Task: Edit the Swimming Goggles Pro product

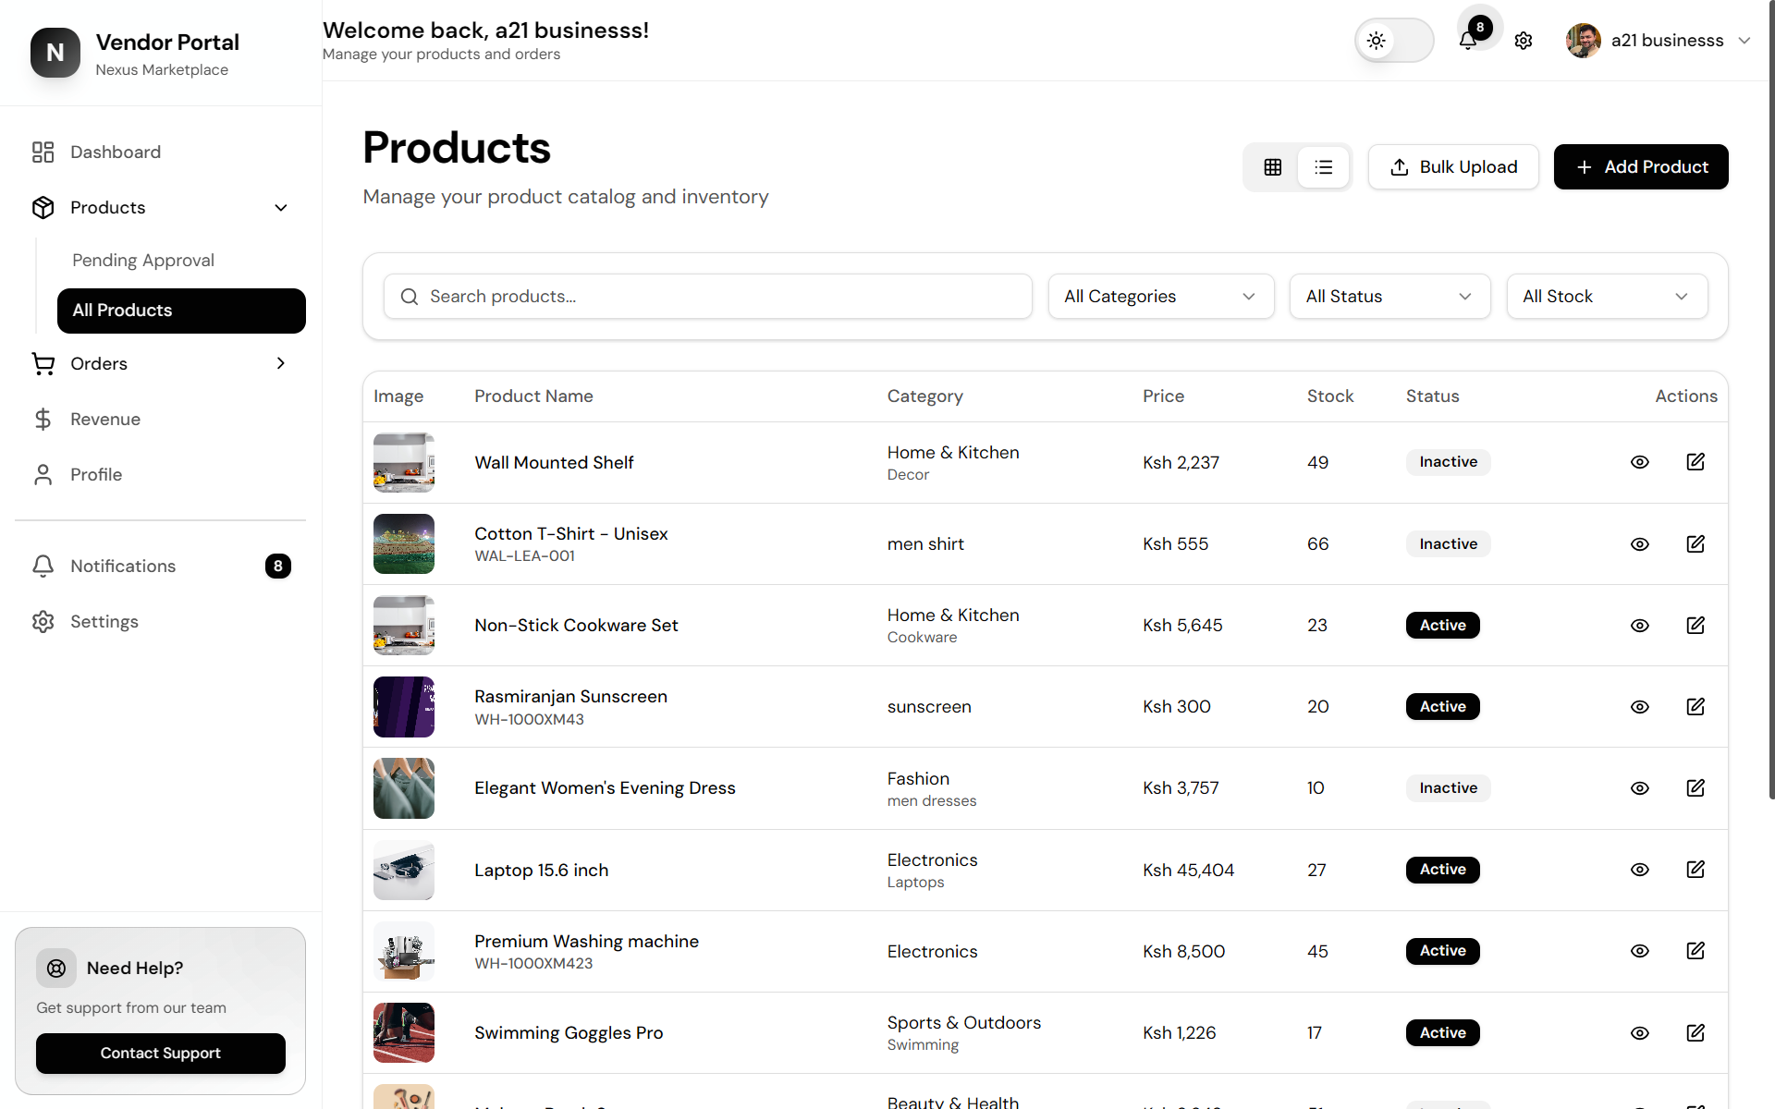Action: (1695, 1033)
